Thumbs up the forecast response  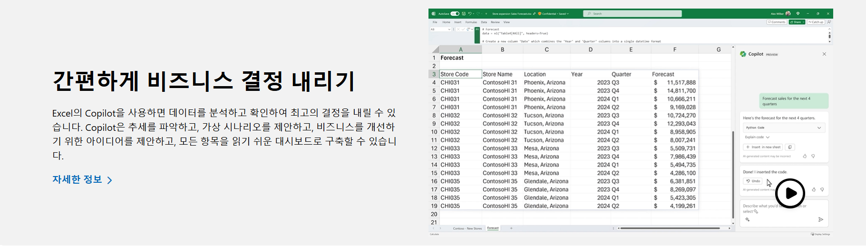point(805,156)
